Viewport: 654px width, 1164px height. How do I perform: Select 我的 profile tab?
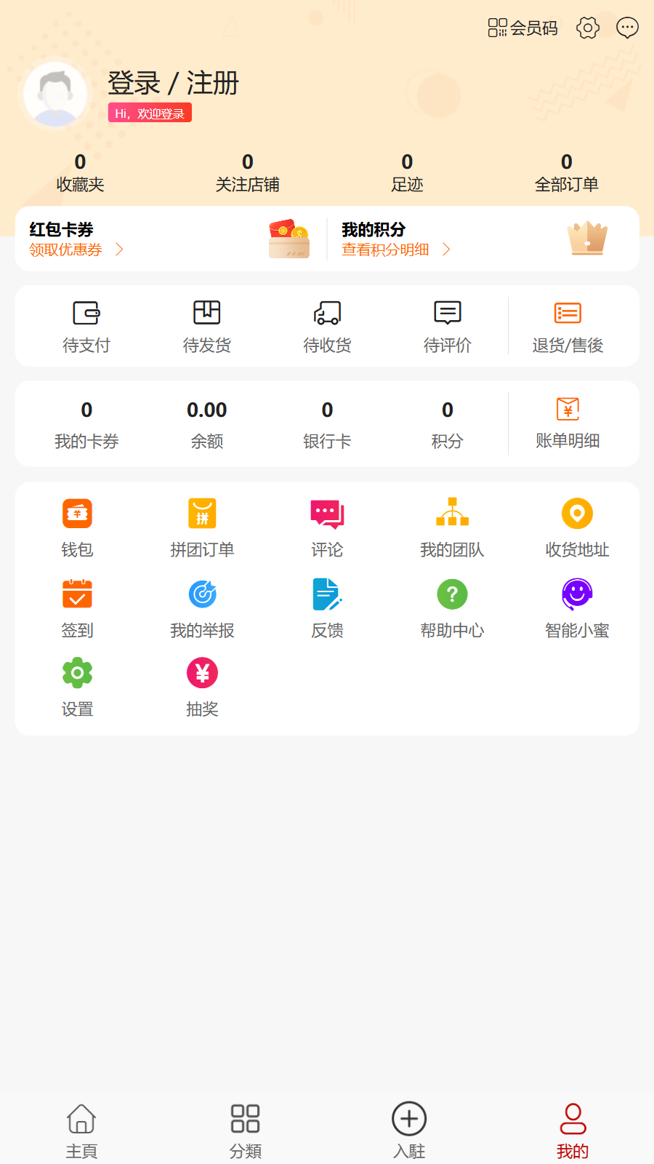[x=573, y=1131]
